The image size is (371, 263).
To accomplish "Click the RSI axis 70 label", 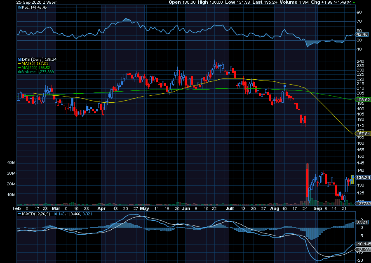I will point(359,21).
